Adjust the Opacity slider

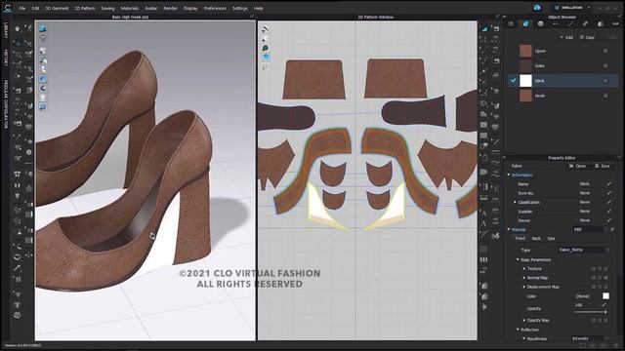point(590,312)
